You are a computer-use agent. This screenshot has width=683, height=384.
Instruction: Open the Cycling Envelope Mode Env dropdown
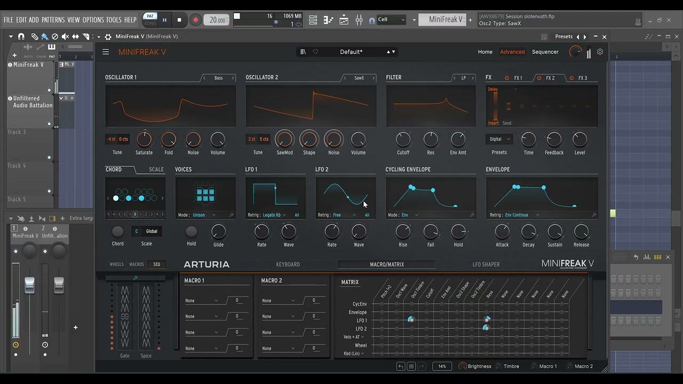coord(410,215)
